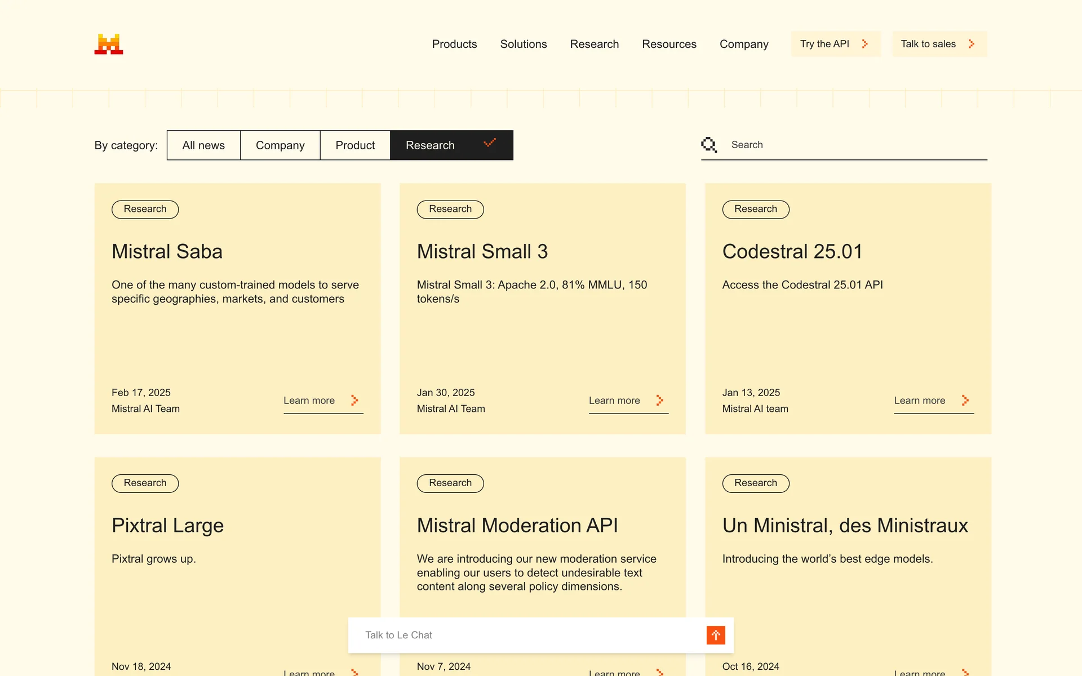Click Mistral Saba's Learn more arrow icon
Screen dimensions: 1082x676
point(354,401)
